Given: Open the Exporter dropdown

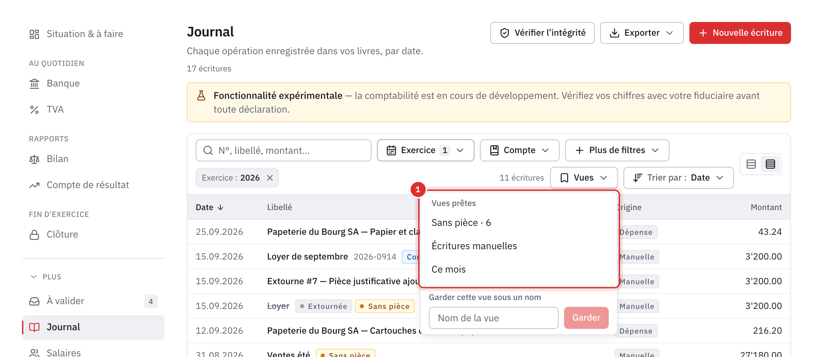Looking at the screenshot, I should pos(642,33).
